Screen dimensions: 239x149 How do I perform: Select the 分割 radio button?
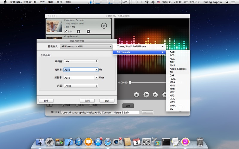click(x=91, y=105)
